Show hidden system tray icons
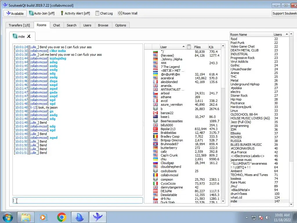 (x=247, y=217)
